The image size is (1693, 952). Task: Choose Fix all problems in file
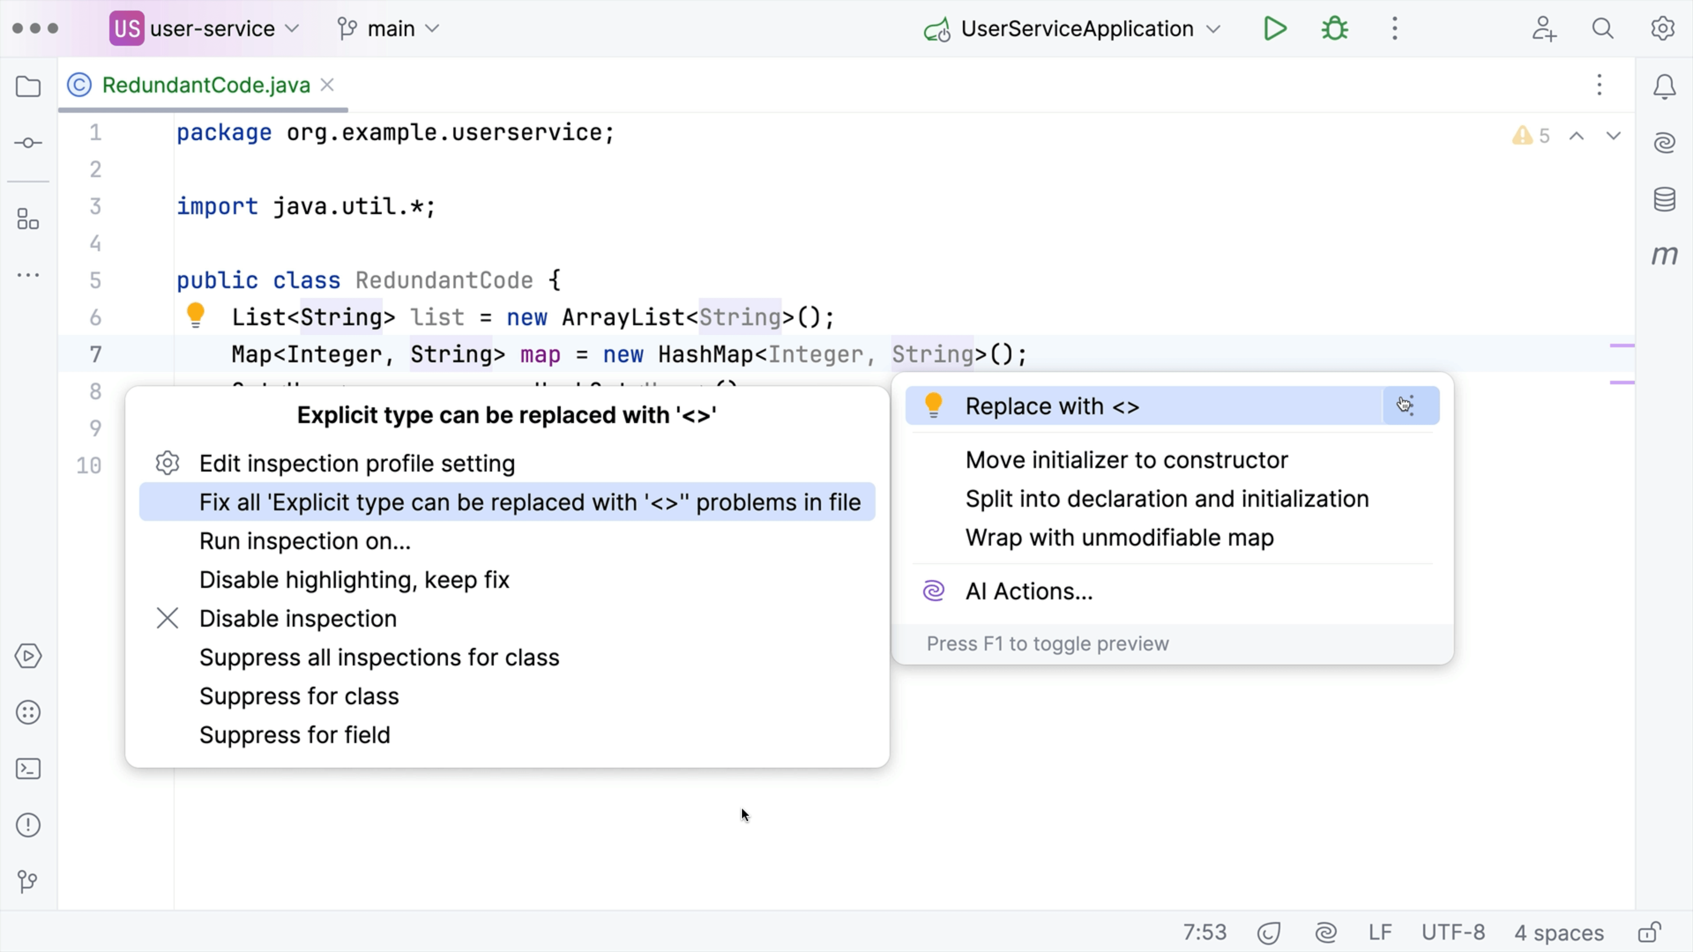click(529, 502)
